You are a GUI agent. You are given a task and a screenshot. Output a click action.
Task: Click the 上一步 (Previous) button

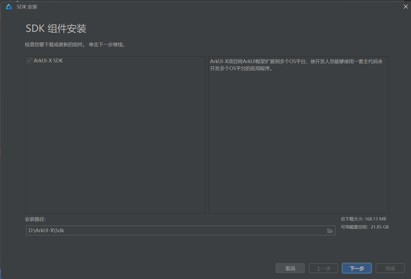pyautogui.click(x=324, y=268)
